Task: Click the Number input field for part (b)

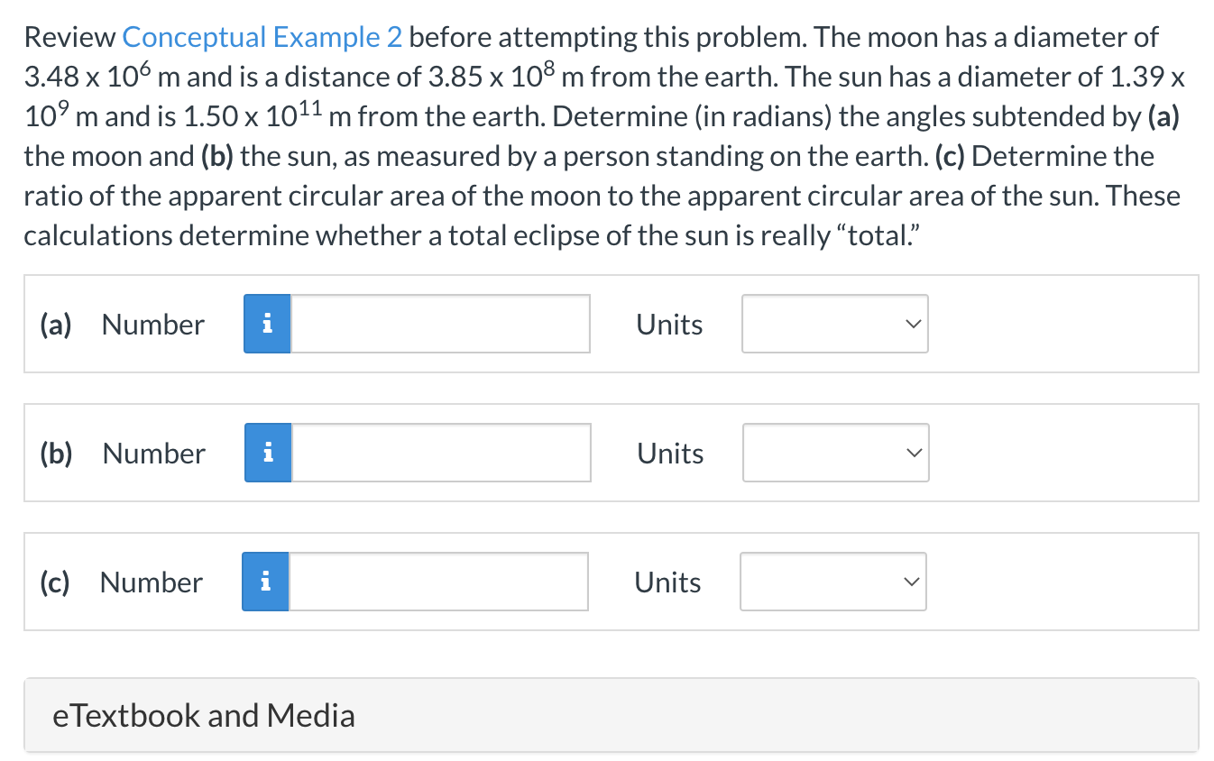Action: [440, 453]
